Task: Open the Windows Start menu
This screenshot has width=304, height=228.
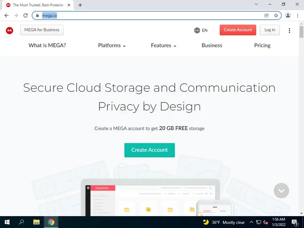Action: click(7, 222)
